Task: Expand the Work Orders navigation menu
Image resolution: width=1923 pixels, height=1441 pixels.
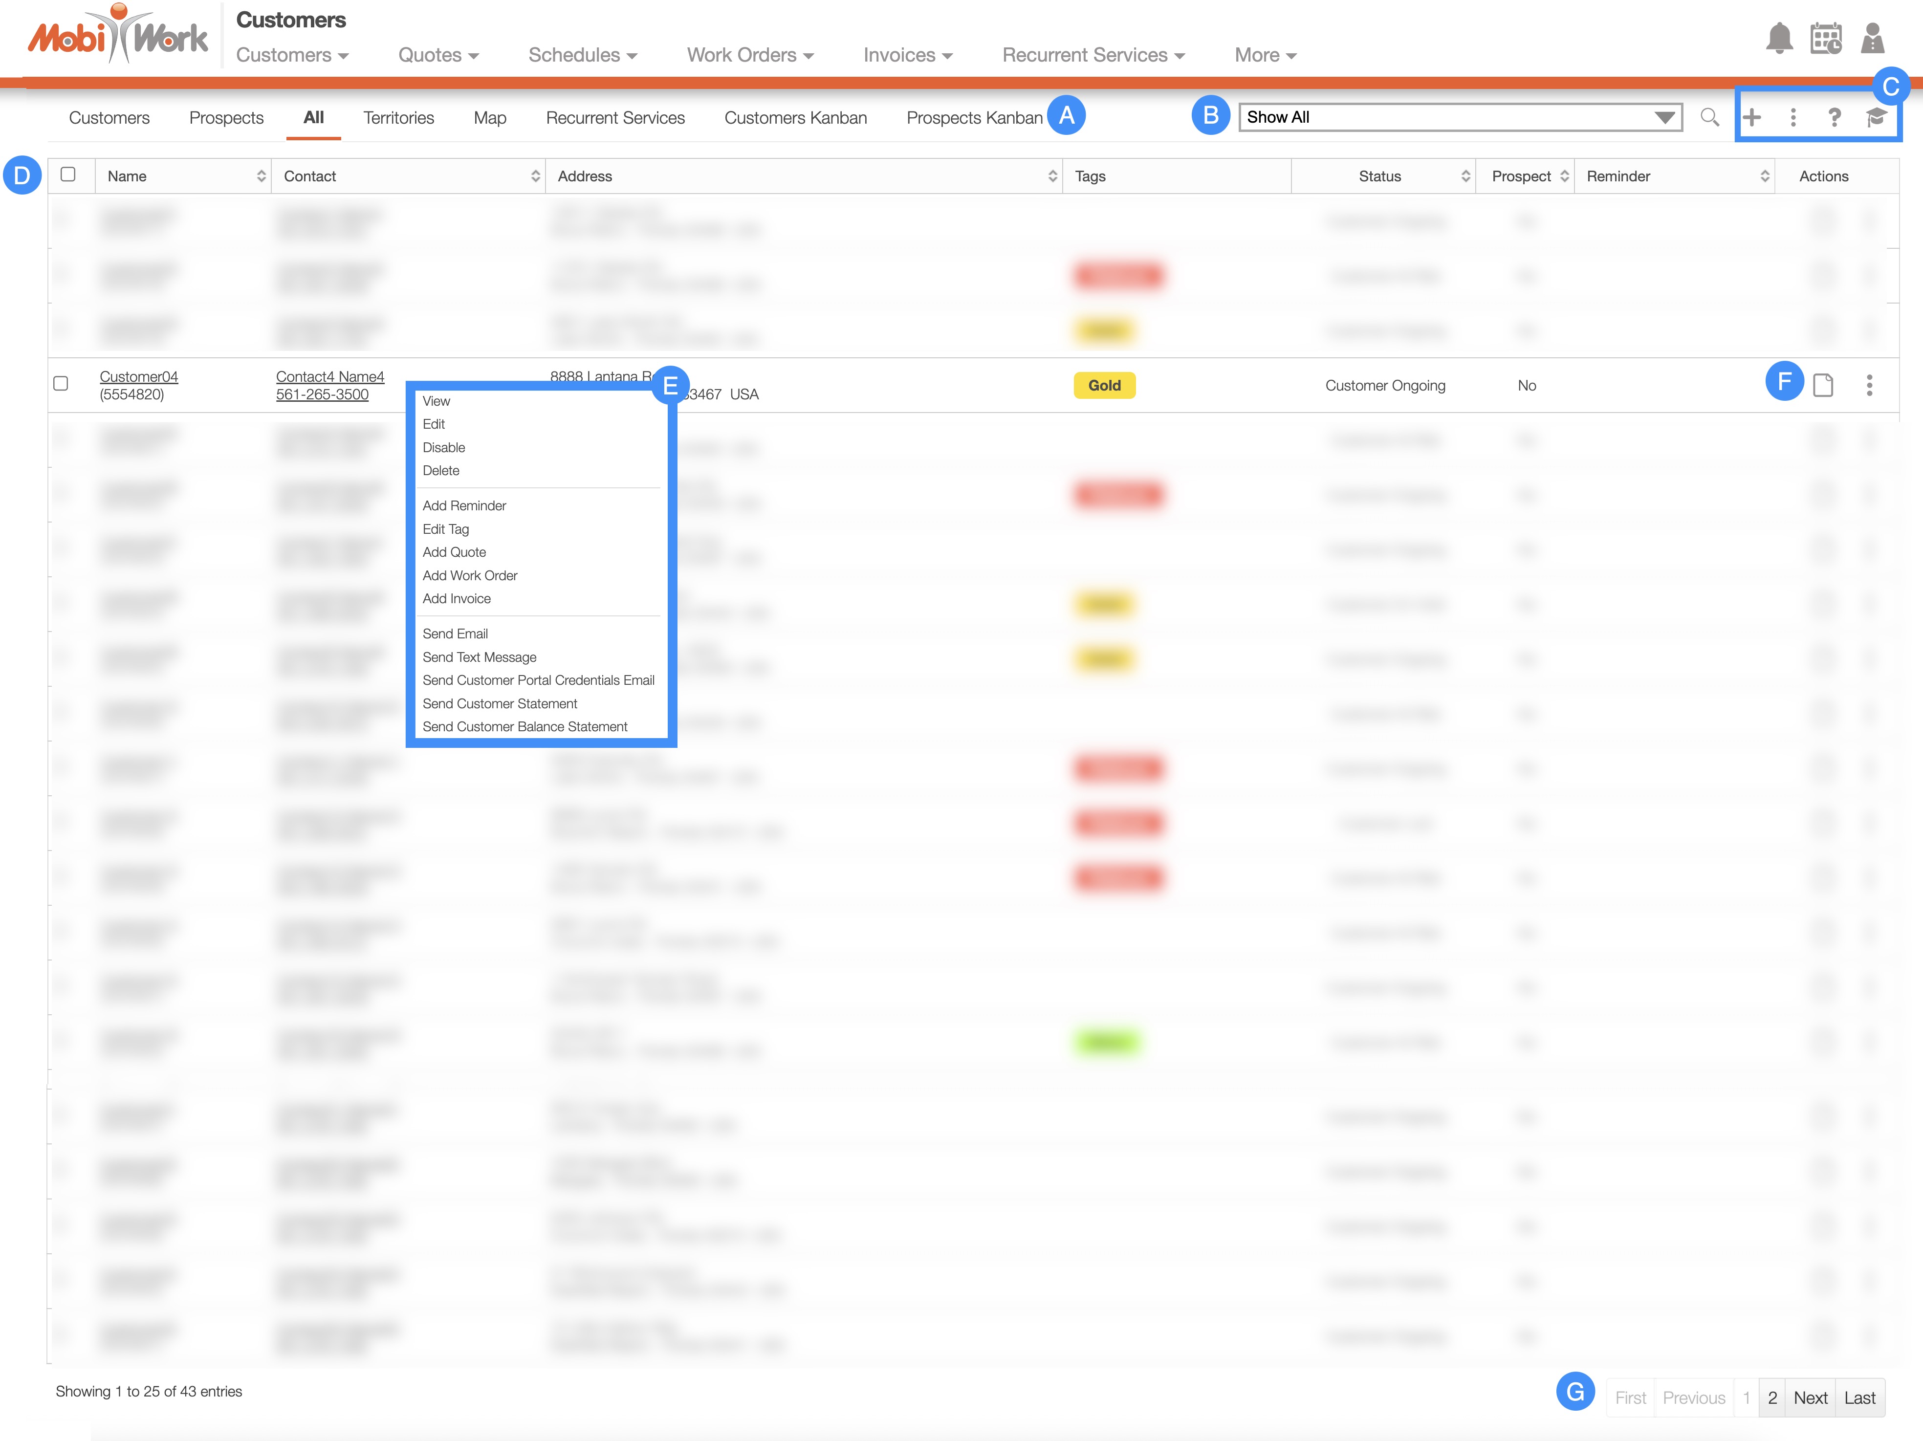Action: tap(749, 56)
